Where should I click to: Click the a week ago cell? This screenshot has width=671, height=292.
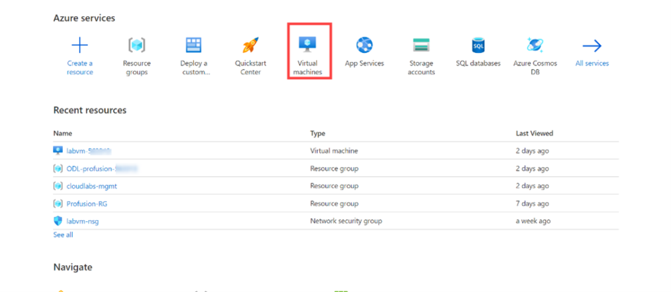[533, 221]
